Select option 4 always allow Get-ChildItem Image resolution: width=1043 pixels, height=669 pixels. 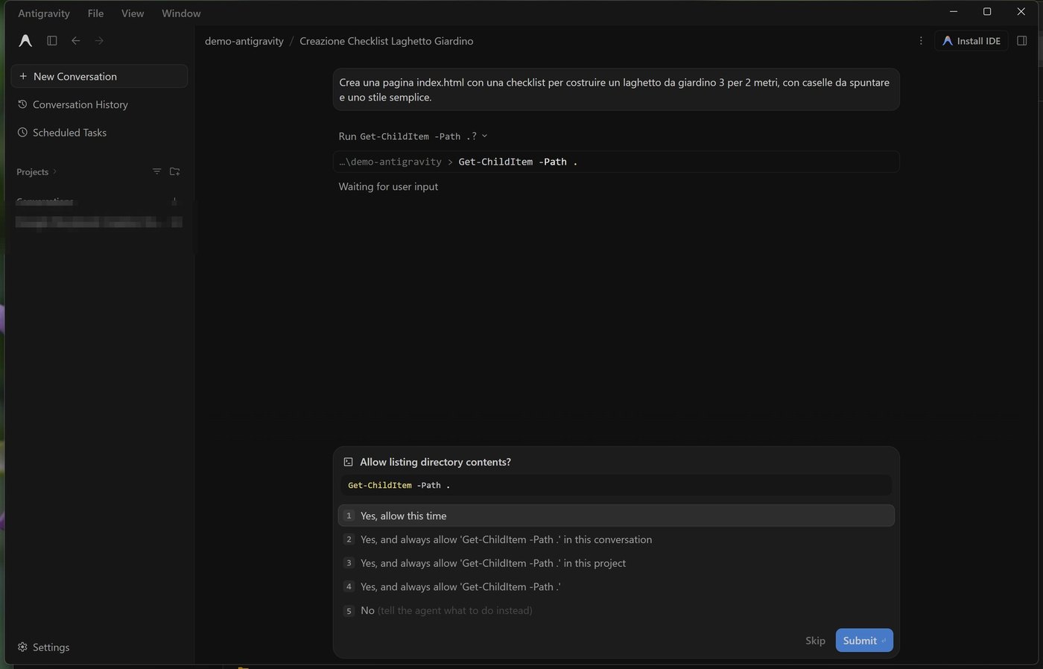[x=616, y=587]
